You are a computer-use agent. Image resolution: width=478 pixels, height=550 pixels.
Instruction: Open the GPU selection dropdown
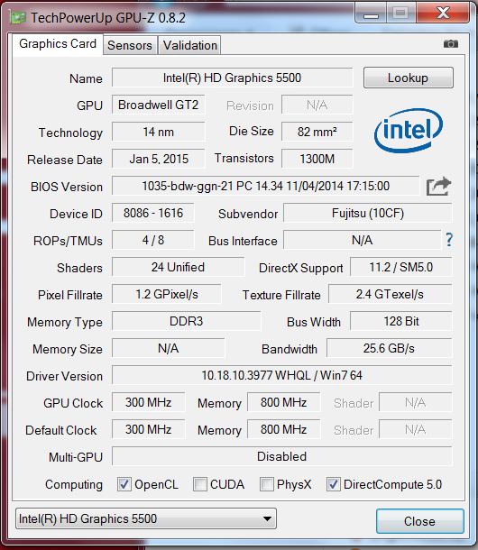click(146, 518)
